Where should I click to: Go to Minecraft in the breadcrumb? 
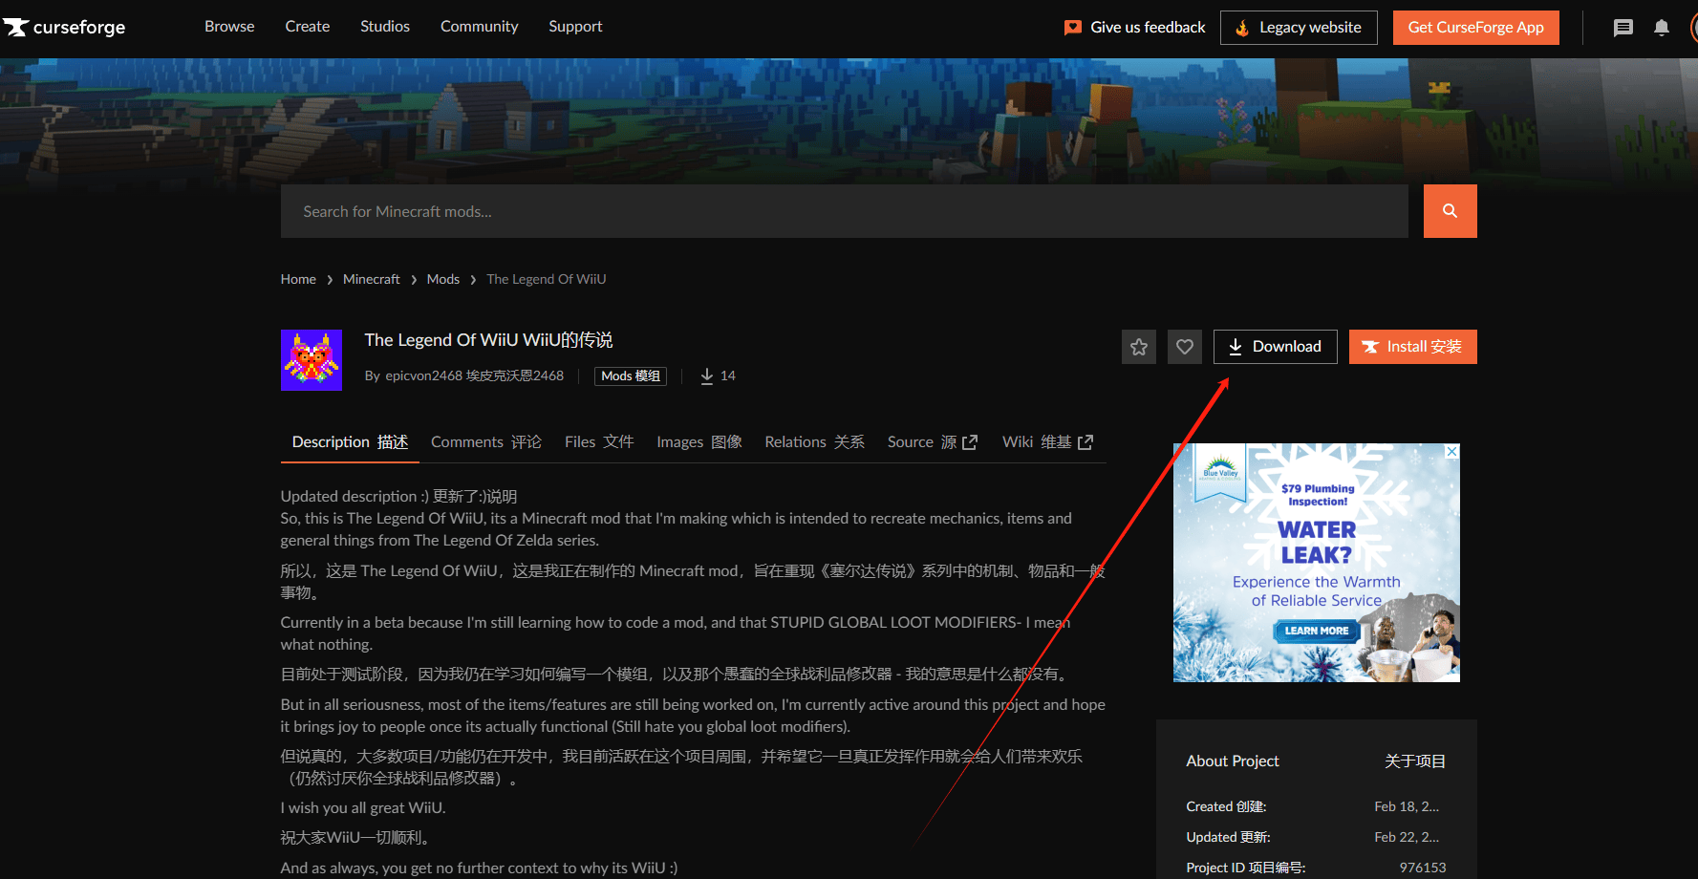(371, 279)
